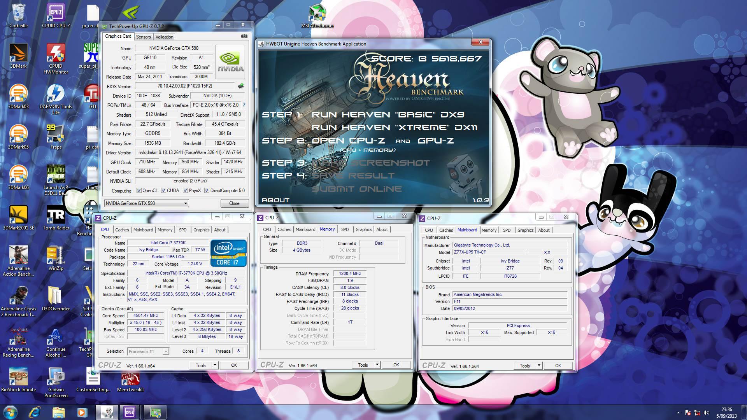Click OK in CPU tab CPU-Z window
Screen dimensions: 747x420
(234, 365)
